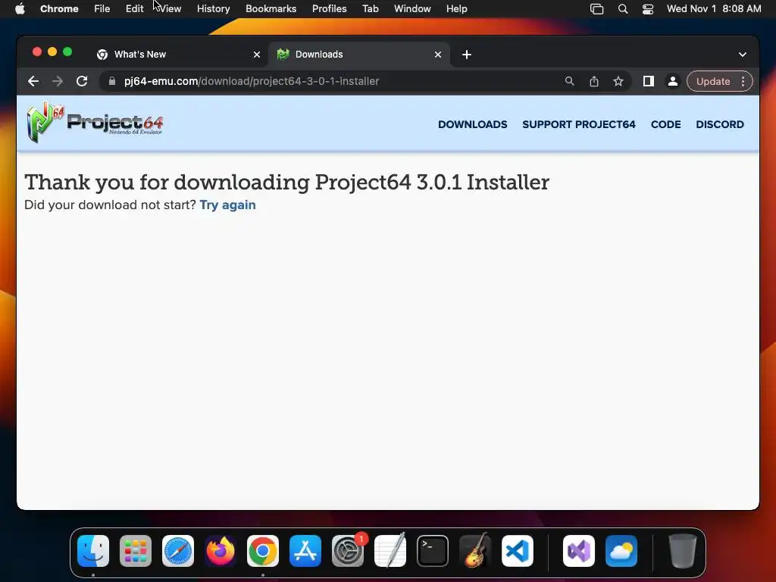Open a new tab with the plus button
Image resolution: width=776 pixels, height=582 pixels.
pos(467,55)
